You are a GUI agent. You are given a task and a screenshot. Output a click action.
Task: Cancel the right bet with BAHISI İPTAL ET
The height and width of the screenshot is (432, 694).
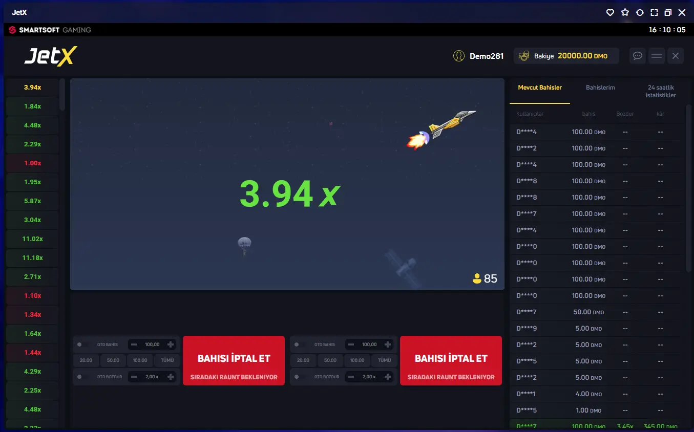(451, 360)
